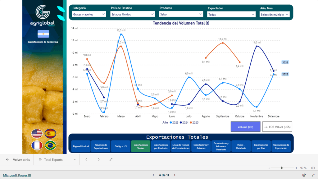Toggle +/- FOB Values (US$) view
Image resolution: width=318 pixels, height=179 pixels.
277,127
